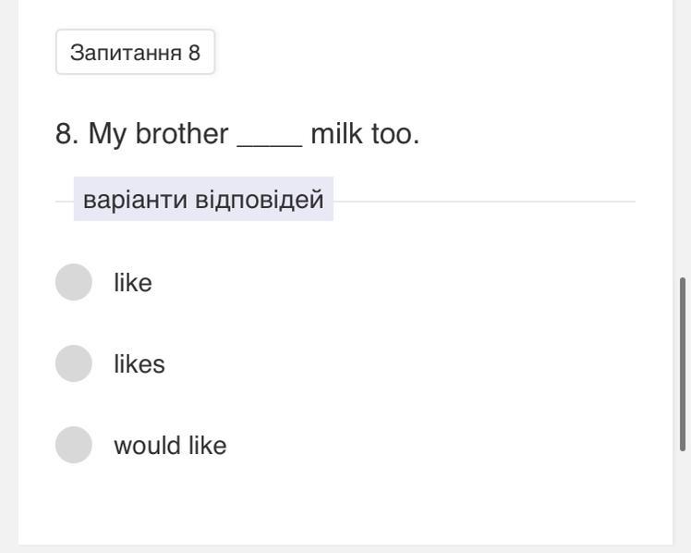The height and width of the screenshot is (553, 691).
Task: Click the "likes" answer text
Action: click(x=139, y=364)
